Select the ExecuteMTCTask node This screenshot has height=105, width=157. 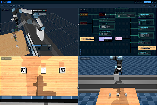144,53
